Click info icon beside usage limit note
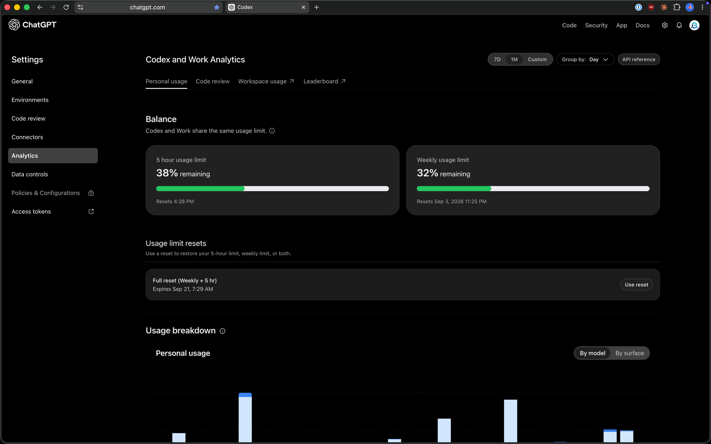This screenshot has height=444, width=711. pyautogui.click(x=272, y=131)
